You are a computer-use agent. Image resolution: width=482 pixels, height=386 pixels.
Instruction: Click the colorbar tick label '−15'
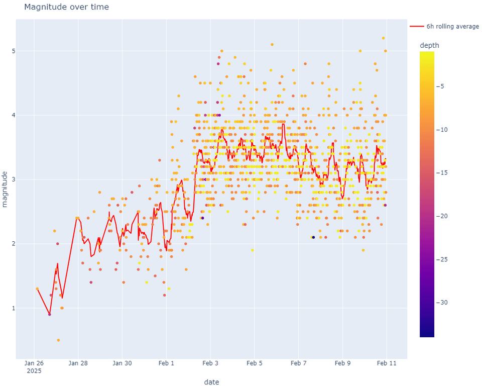[442, 173]
